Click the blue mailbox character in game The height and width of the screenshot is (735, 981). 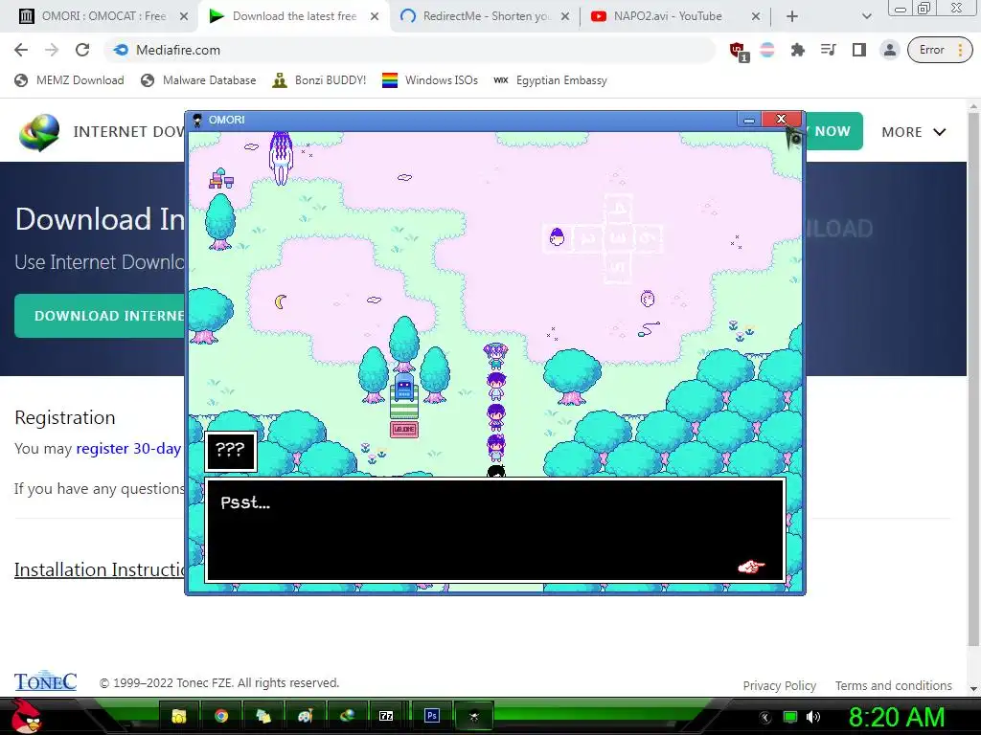tap(404, 388)
